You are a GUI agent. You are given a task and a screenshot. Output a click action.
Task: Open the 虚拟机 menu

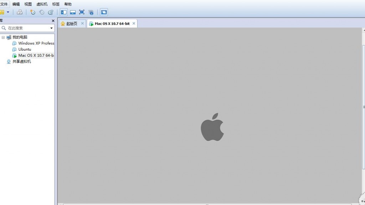click(42, 4)
